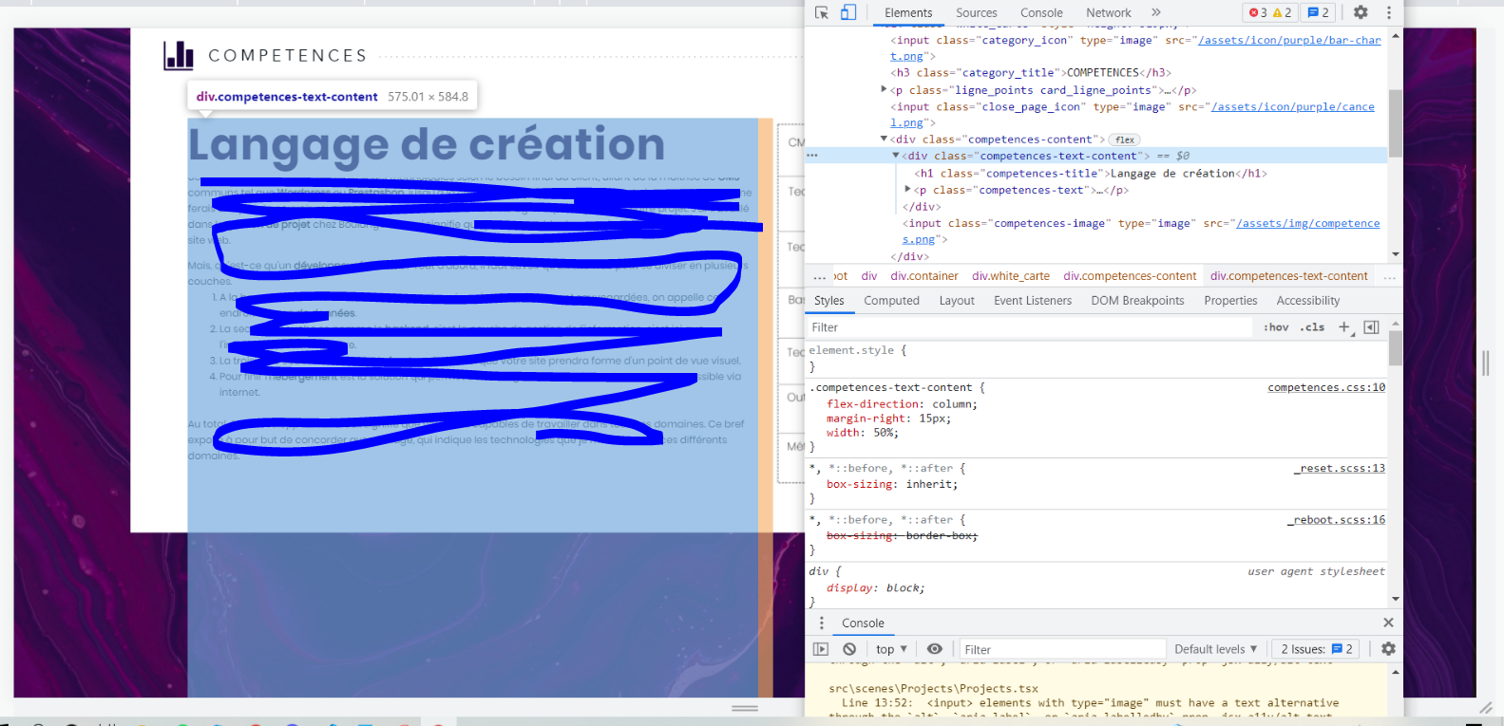Select the Console drawer tab

(x=863, y=624)
